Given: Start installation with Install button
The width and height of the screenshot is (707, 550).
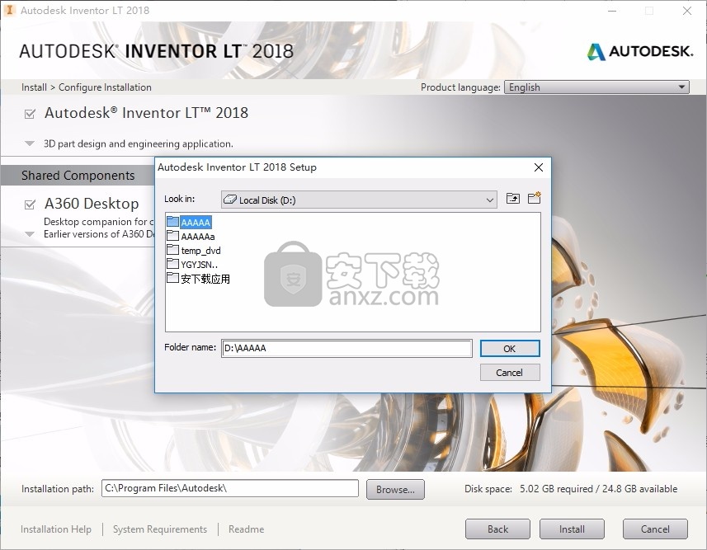Looking at the screenshot, I should click(x=573, y=529).
